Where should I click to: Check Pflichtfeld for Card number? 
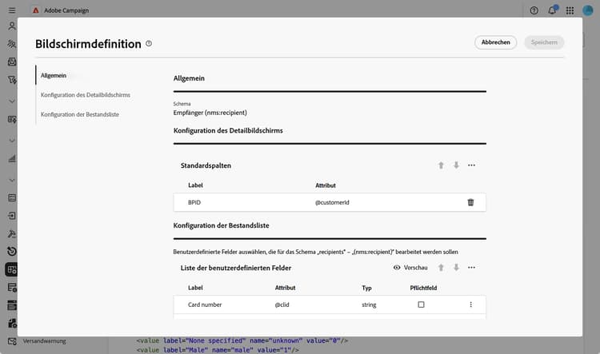(421, 304)
